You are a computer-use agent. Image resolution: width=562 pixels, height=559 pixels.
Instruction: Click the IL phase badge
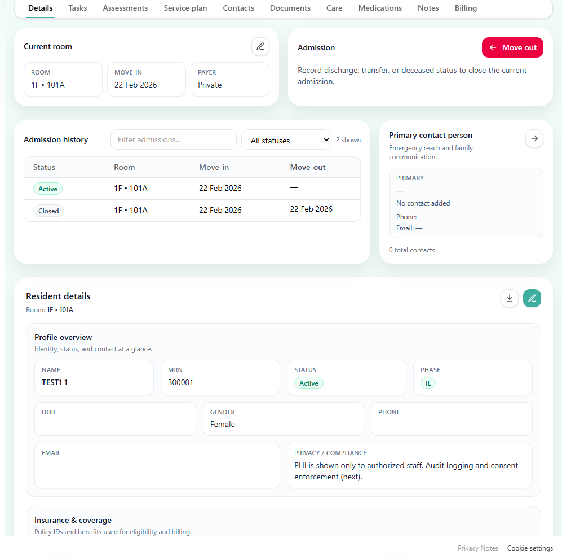tap(428, 383)
